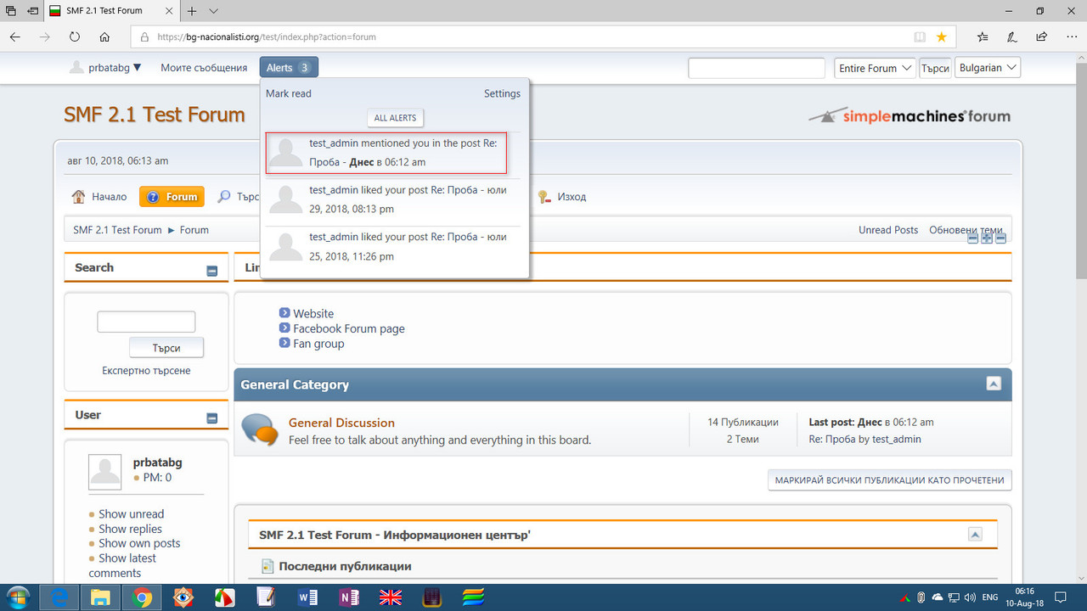Open a new browser tab
The width and height of the screenshot is (1087, 611).
coord(192,11)
